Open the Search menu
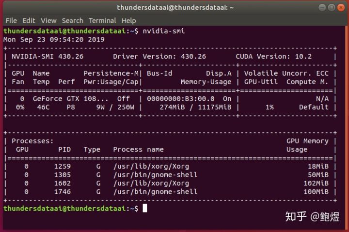This screenshot has height=232, width=349. [73, 21]
